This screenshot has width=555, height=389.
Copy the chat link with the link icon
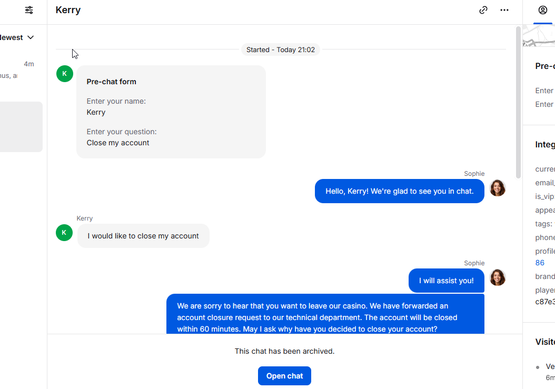pyautogui.click(x=483, y=10)
